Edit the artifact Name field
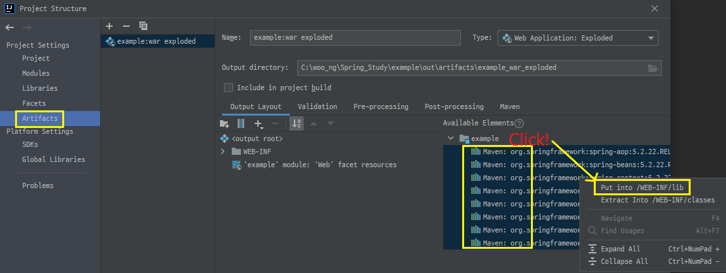The height and width of the screenshot is (273, 726). pyautogui.click(x=355, y=38)
